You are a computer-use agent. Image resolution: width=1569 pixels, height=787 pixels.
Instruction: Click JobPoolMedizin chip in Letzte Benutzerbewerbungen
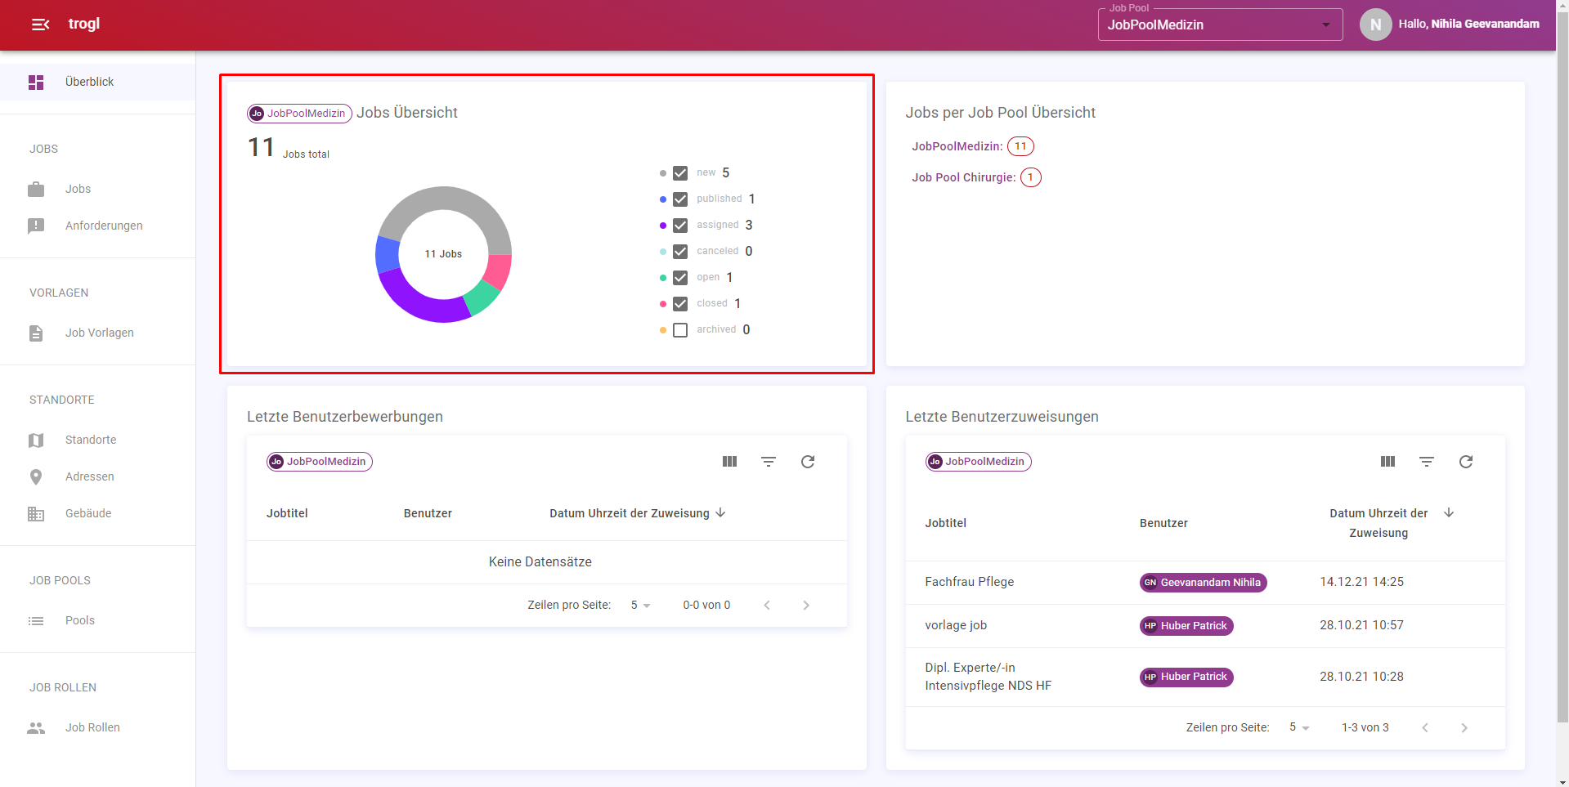click(x=320, y=462)
